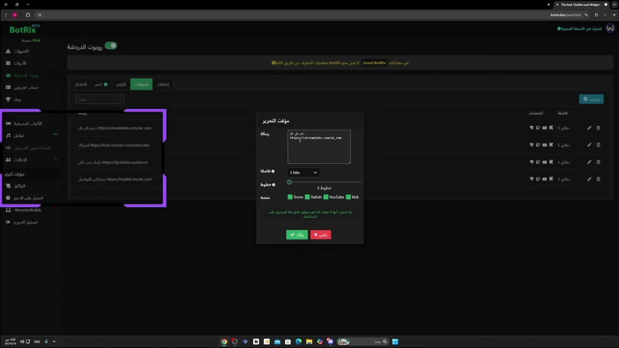619x348 pixels.
Task: Toggle the chat bot (روبوت الدردشة) switch
Action: [x=111, y=46]
